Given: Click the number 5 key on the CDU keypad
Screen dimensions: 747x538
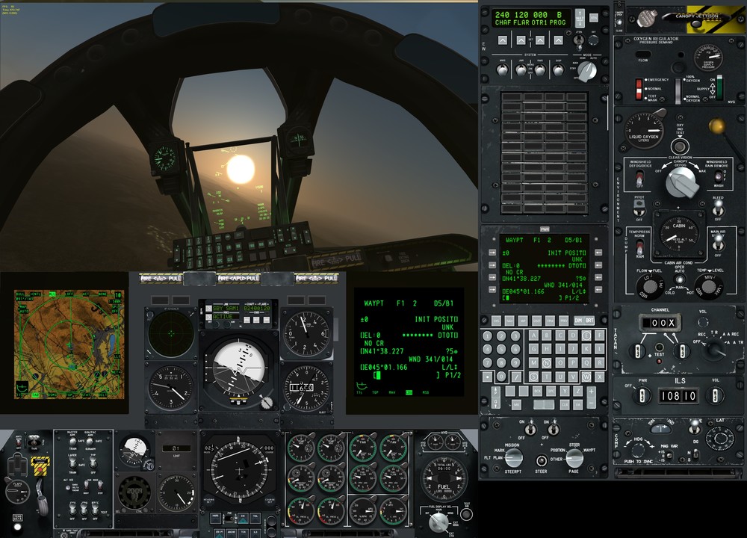Looking at the screenshot, I should 501,349.
